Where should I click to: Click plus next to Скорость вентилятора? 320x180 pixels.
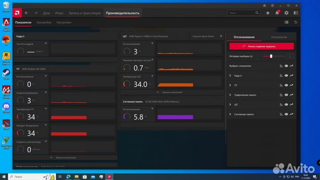[46, 141]
